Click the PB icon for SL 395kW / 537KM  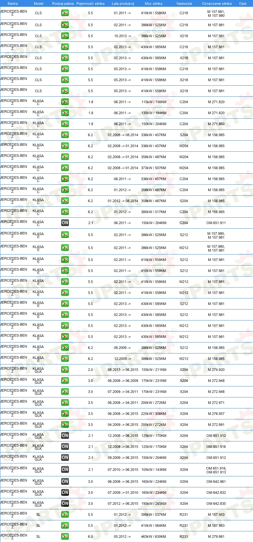coord(65,515)
